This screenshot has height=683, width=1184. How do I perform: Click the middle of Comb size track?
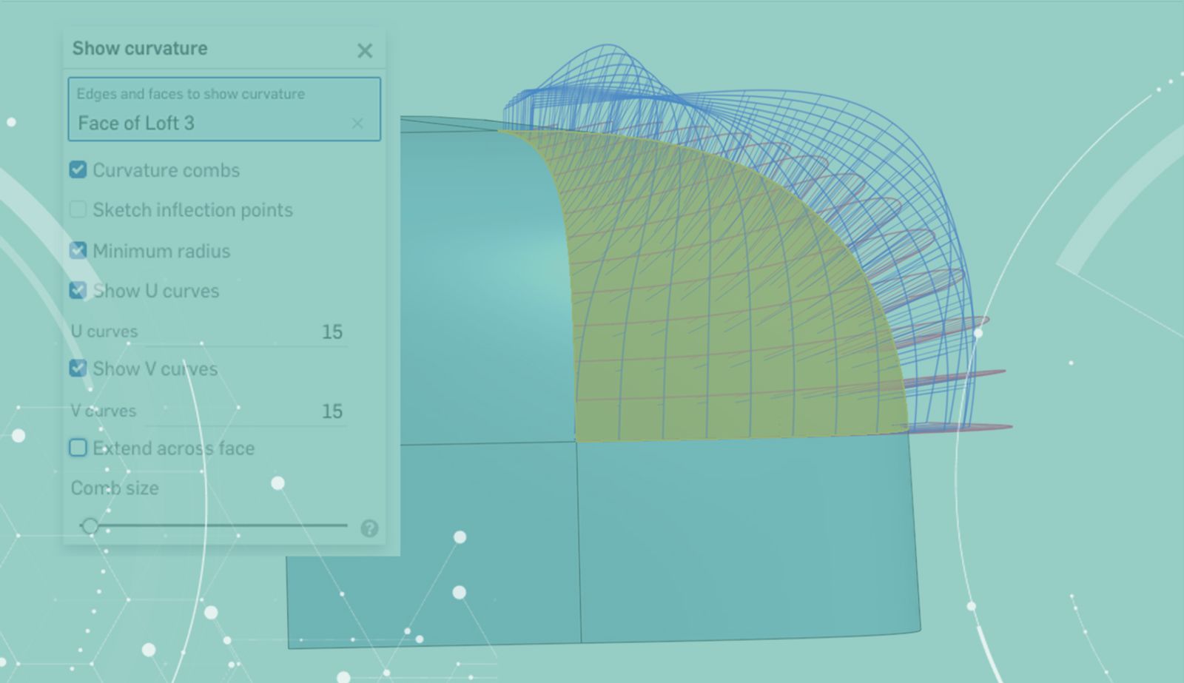point(215,526)
